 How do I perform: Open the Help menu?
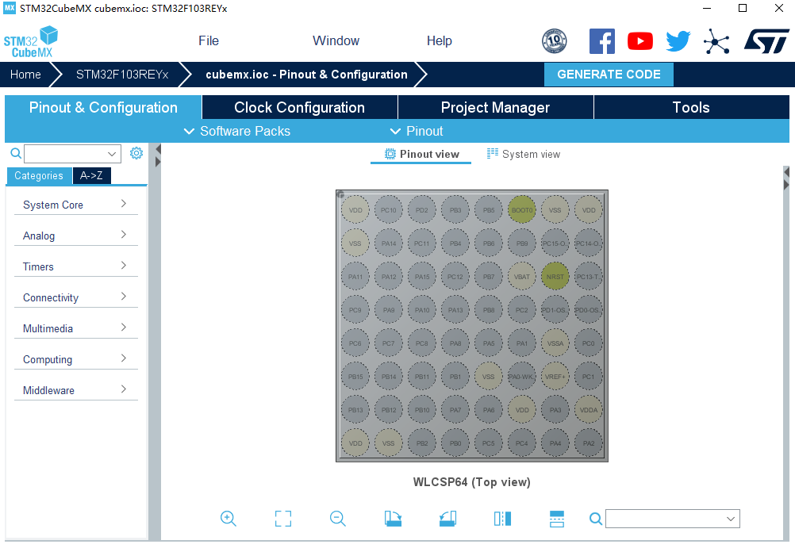(439, 40)
